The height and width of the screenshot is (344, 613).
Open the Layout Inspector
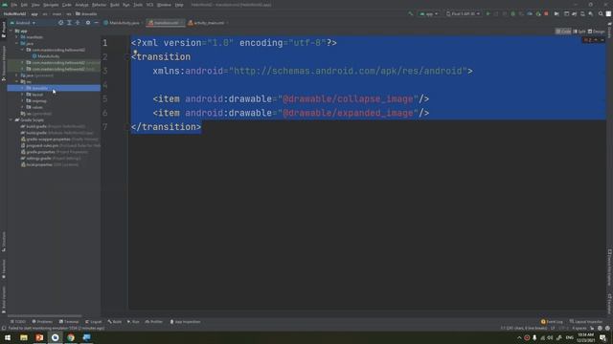click(586, 322)
